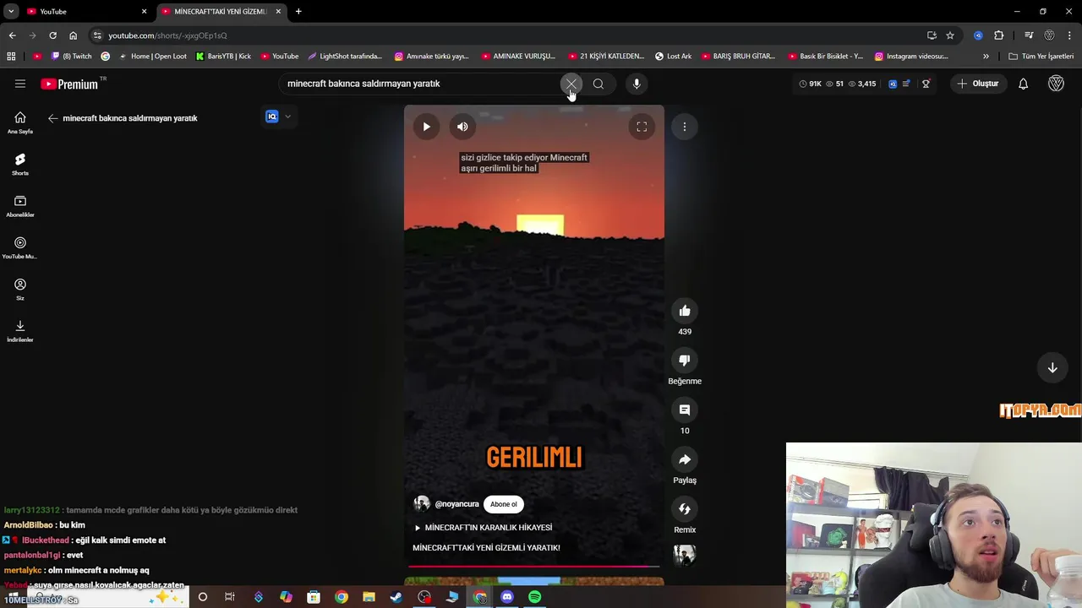Open the apps grid in bookmarks bar
The image size is (1082, 608).
tap(11, 57)
